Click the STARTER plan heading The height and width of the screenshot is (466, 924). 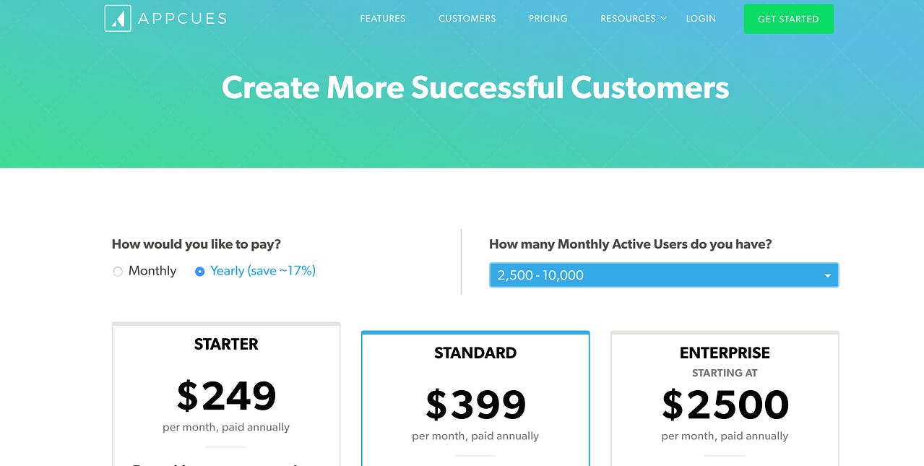[225, 345]
